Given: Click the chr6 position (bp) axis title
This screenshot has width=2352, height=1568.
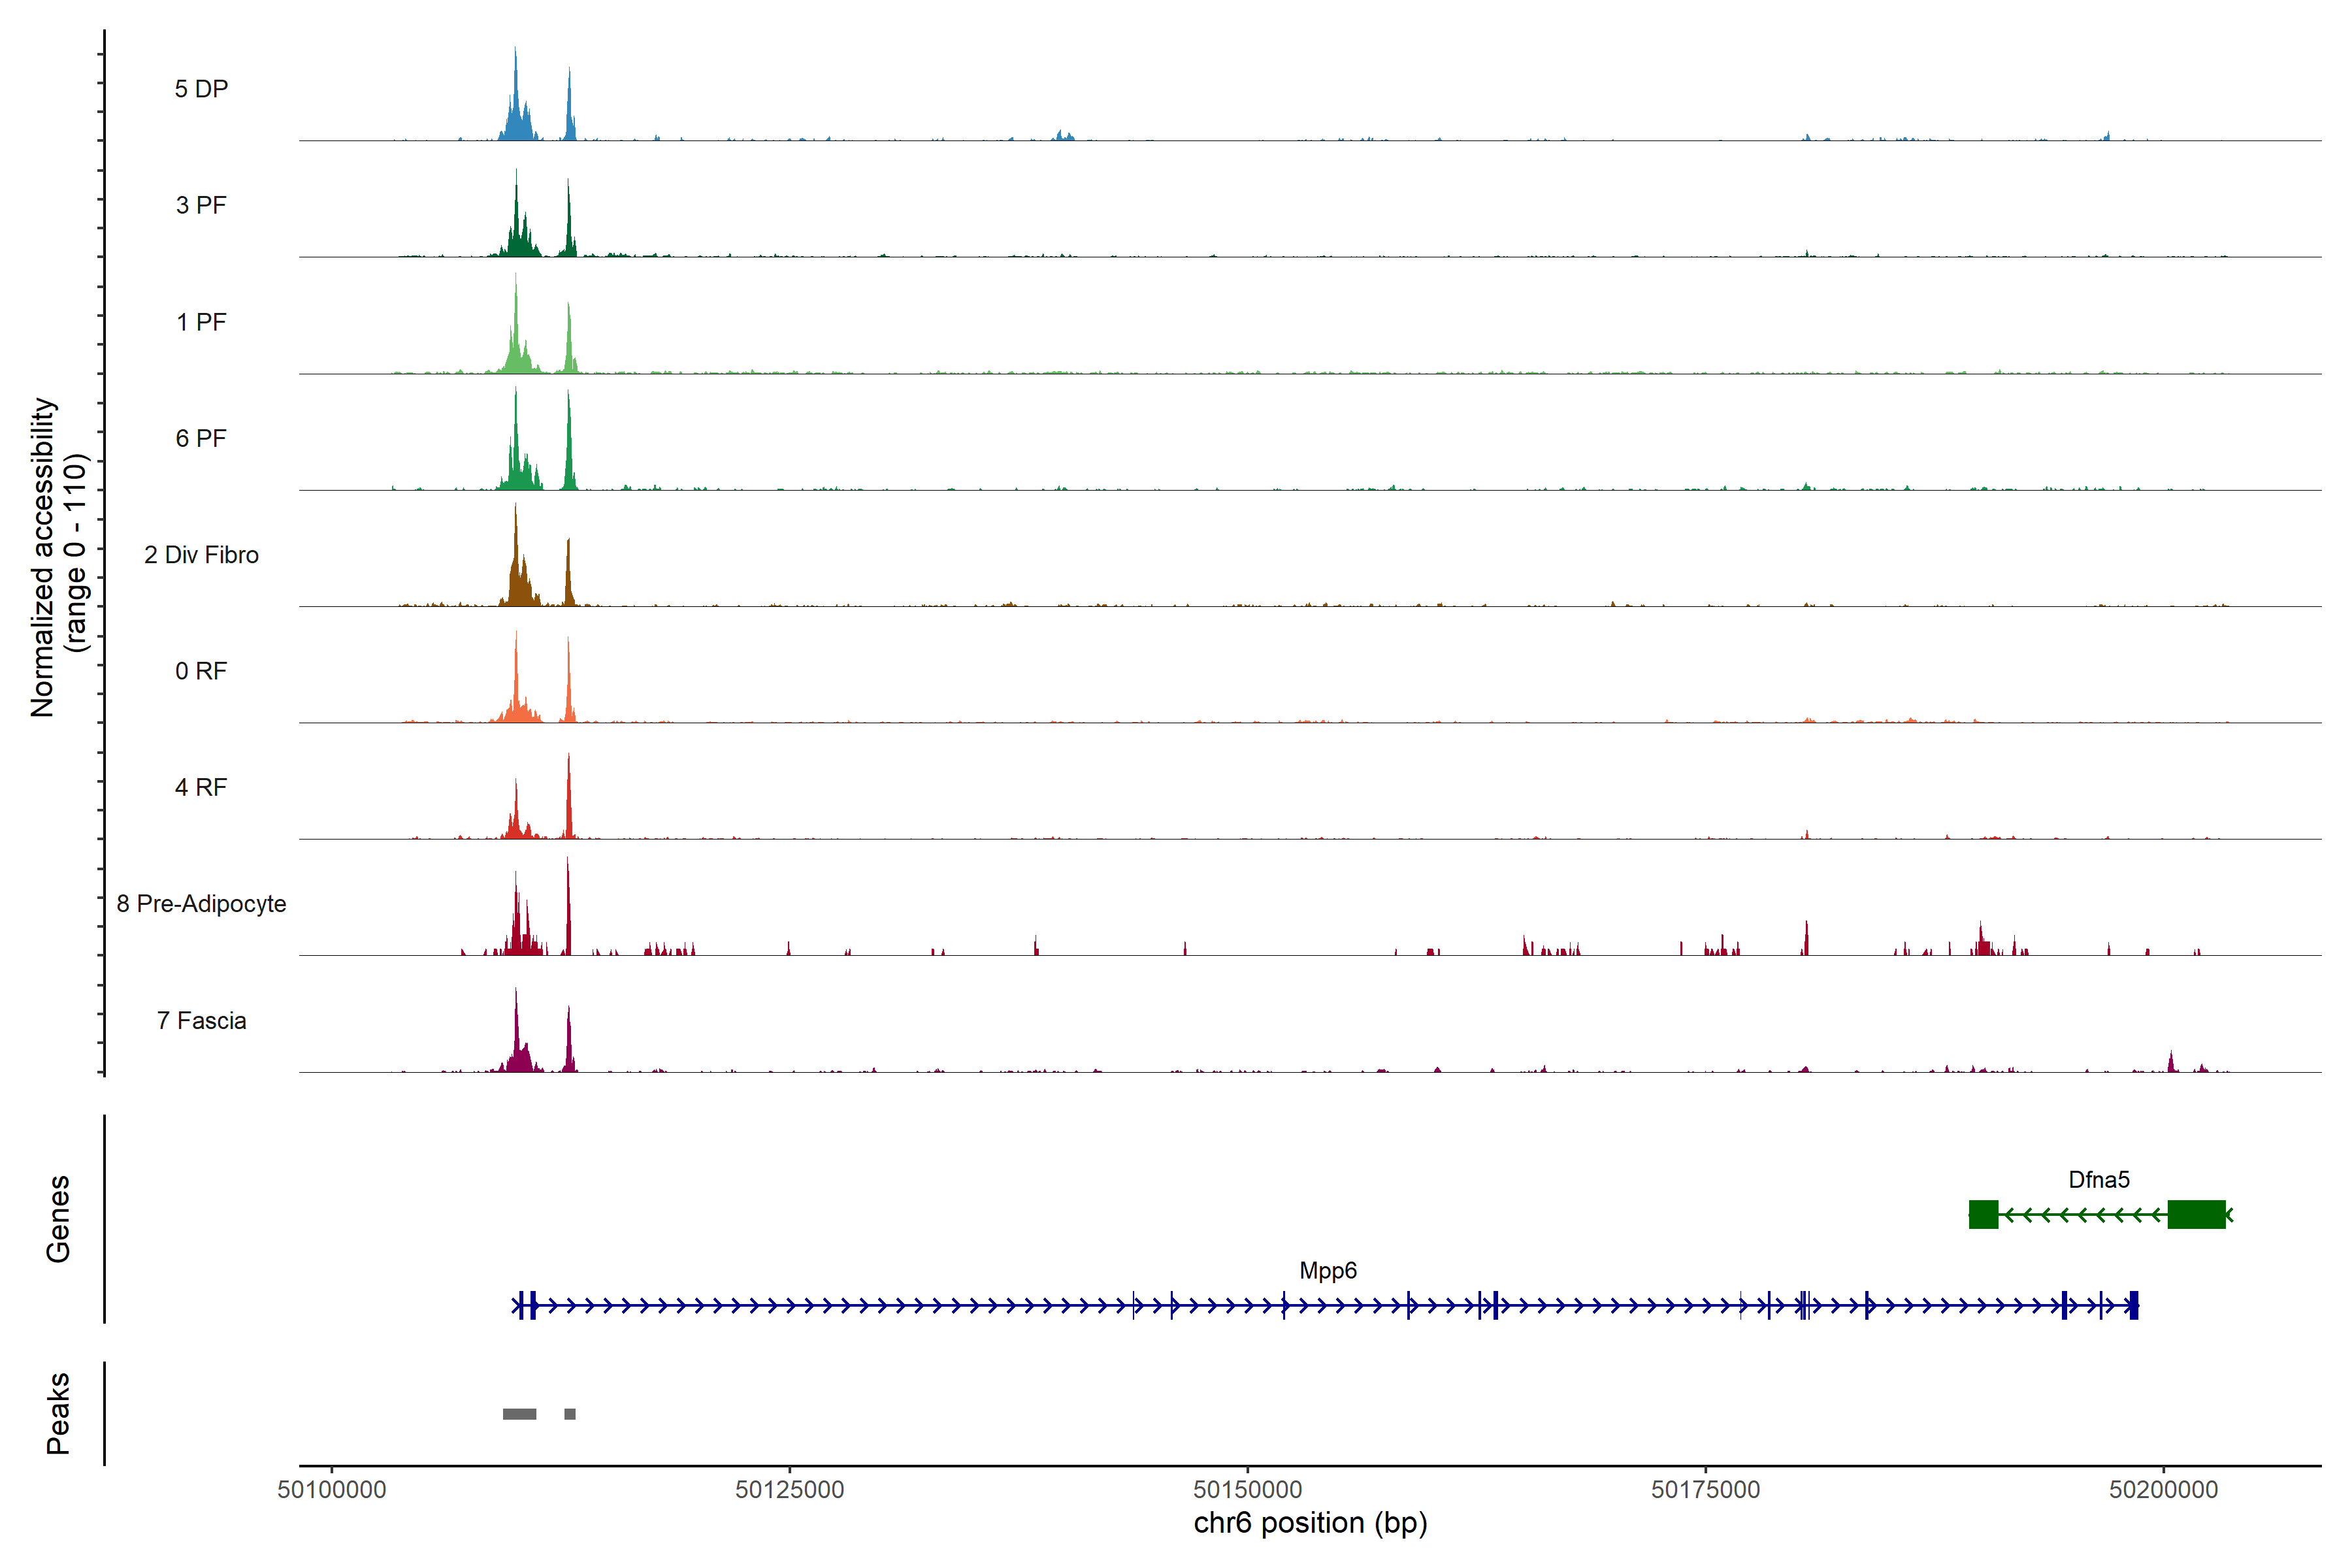Looking at the screenshot, I should pyautogui.click(x=1310, y=1524).
